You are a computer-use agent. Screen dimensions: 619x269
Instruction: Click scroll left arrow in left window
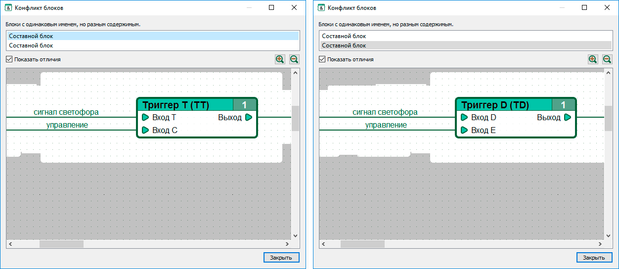[10, 244]
